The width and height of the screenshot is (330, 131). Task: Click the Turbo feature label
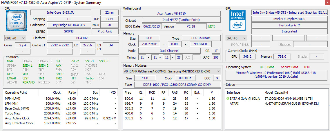(89, 78)
